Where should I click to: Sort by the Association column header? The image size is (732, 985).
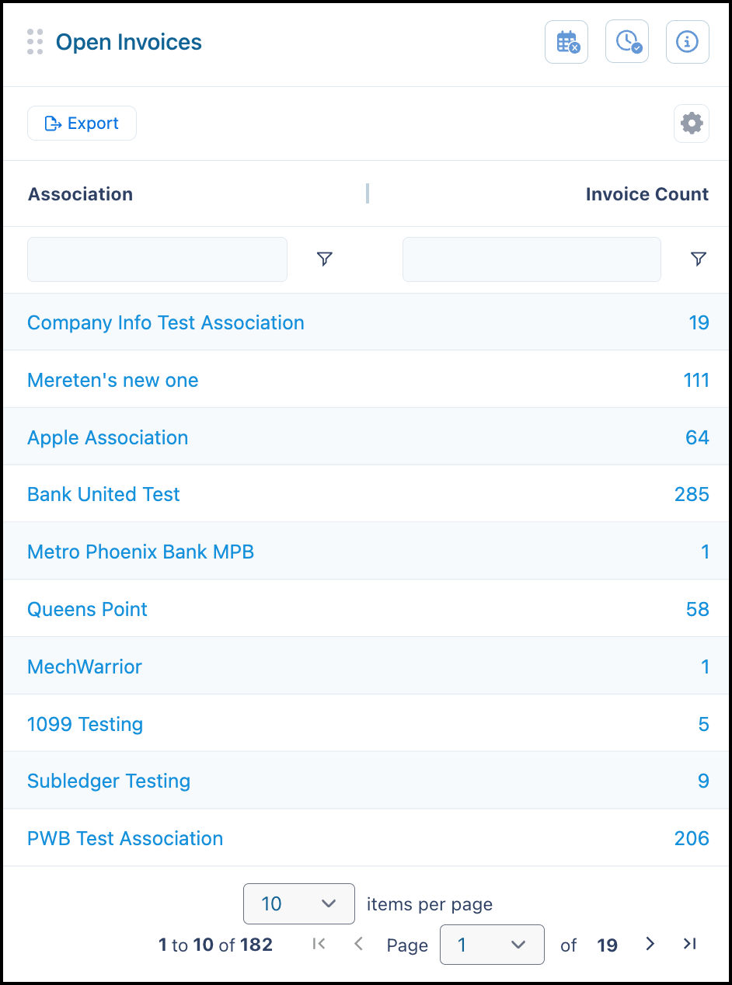pos(80,194)
